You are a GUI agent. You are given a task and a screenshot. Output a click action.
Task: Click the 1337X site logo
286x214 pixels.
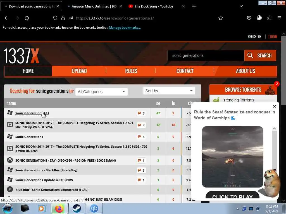(x=22, y=56)
